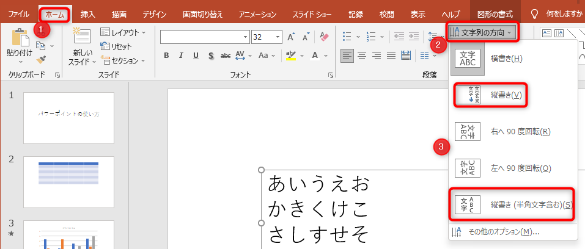Click the strikethrough abc icon

tap(225, 56)
